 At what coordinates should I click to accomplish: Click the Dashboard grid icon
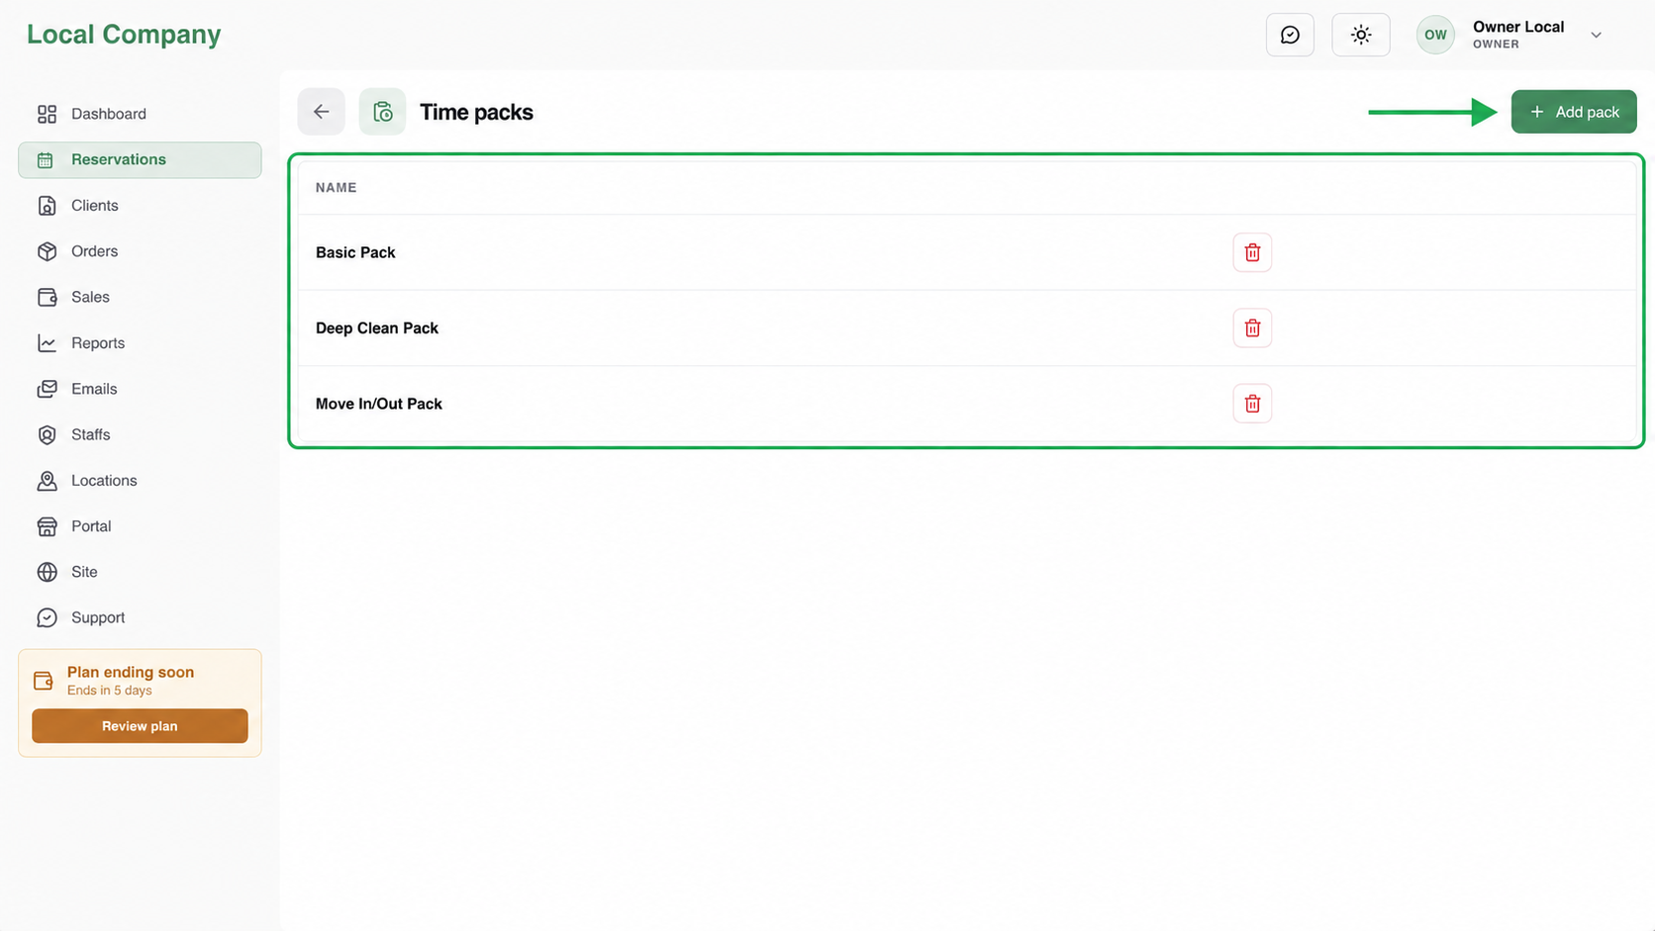(x=47, y=114)
